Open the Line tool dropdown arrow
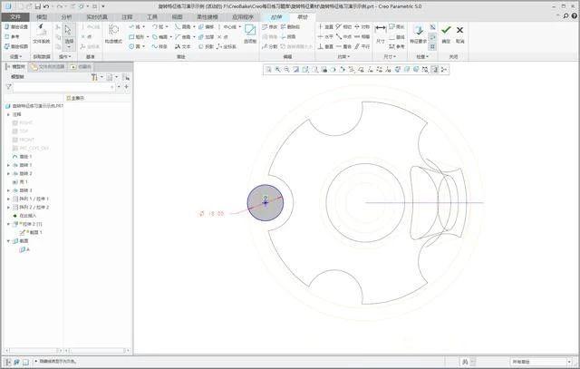 pyautogui.click(x=144, y=27)
